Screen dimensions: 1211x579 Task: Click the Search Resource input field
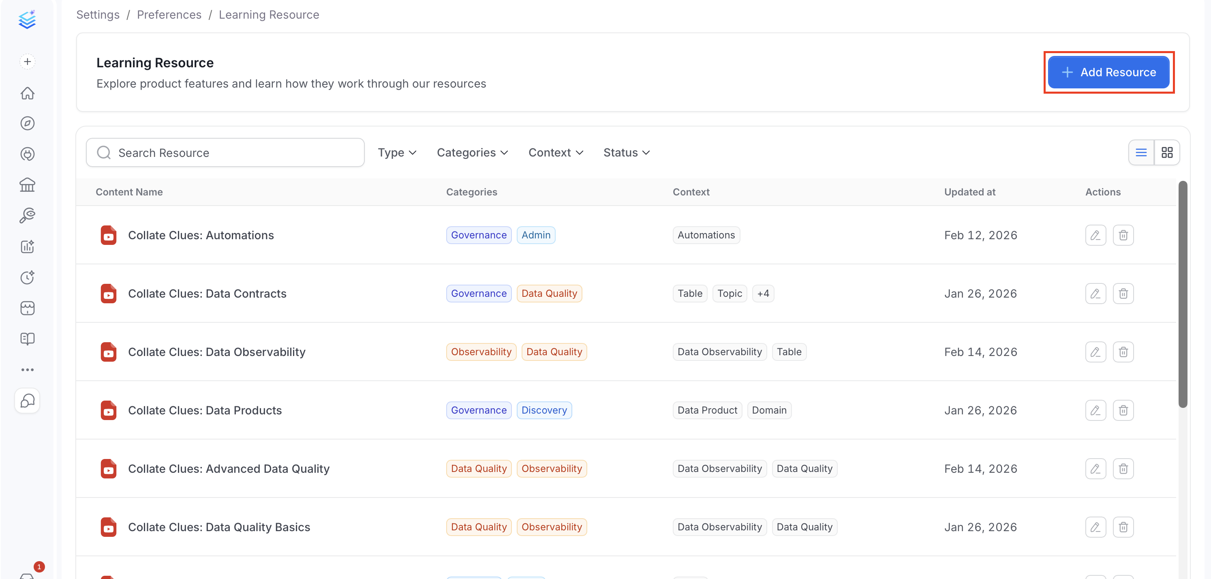click(225, 152)
